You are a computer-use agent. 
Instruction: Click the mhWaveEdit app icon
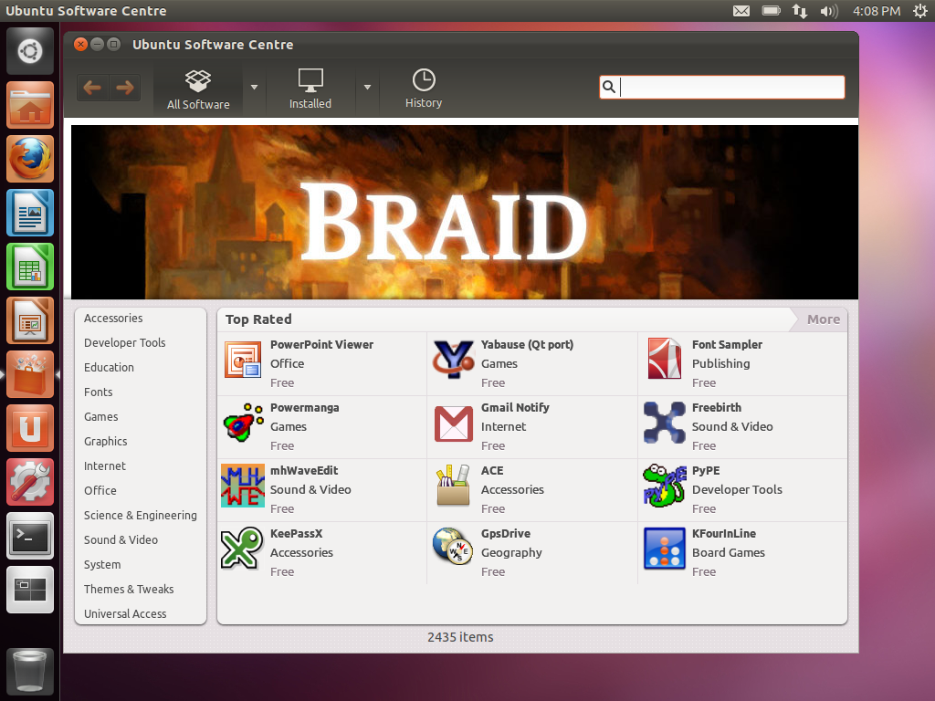click(x=243, y=486)
